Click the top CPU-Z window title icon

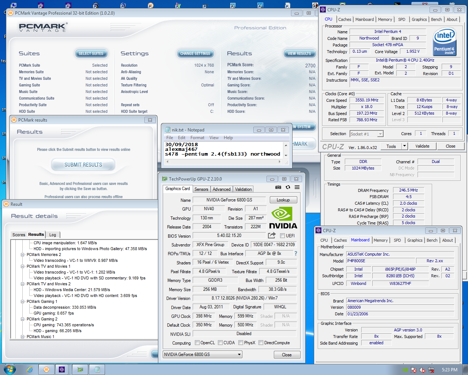(323, 10)
